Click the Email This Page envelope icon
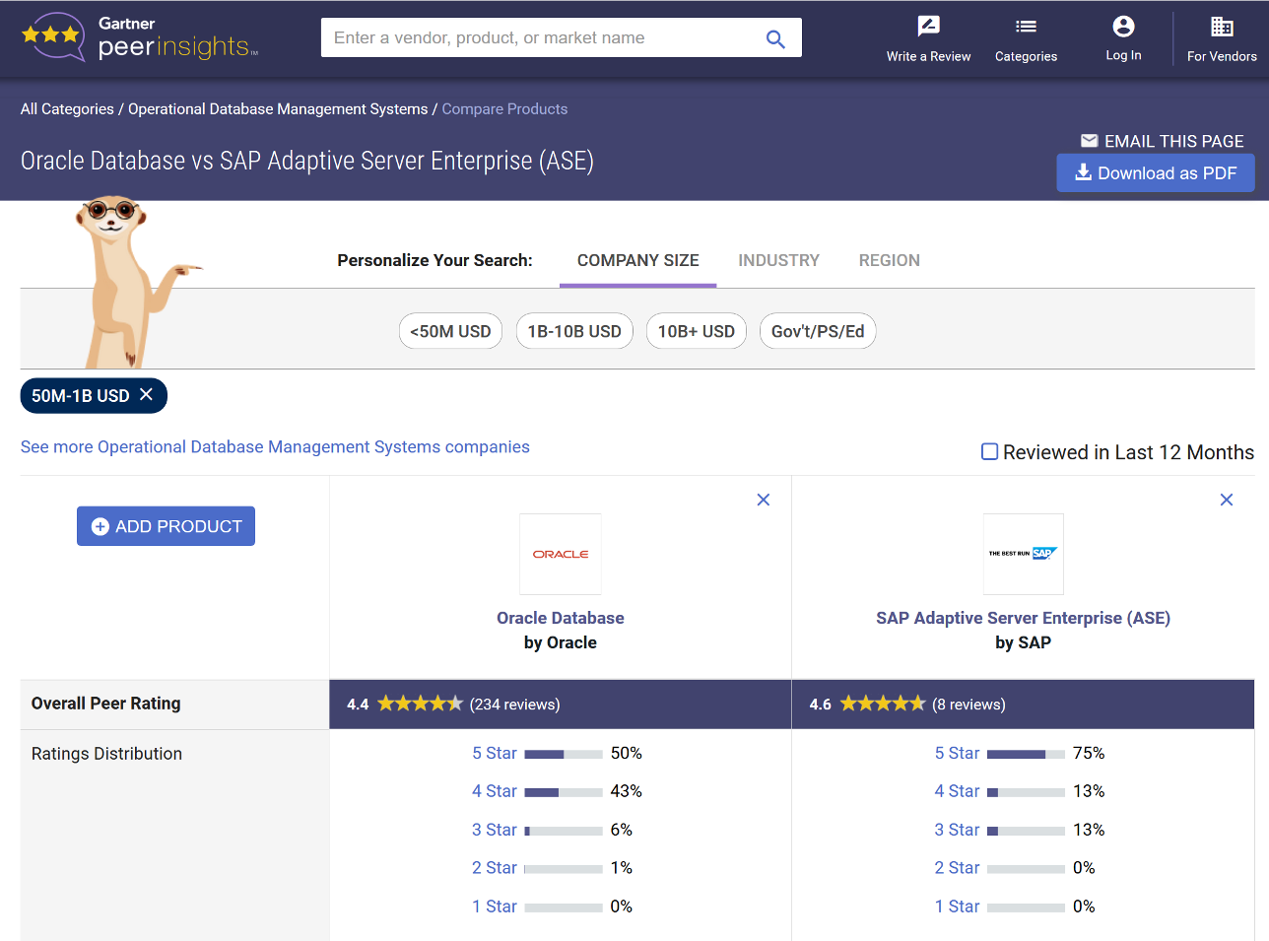This screenshot has width=1269, height=941. 1089,141
